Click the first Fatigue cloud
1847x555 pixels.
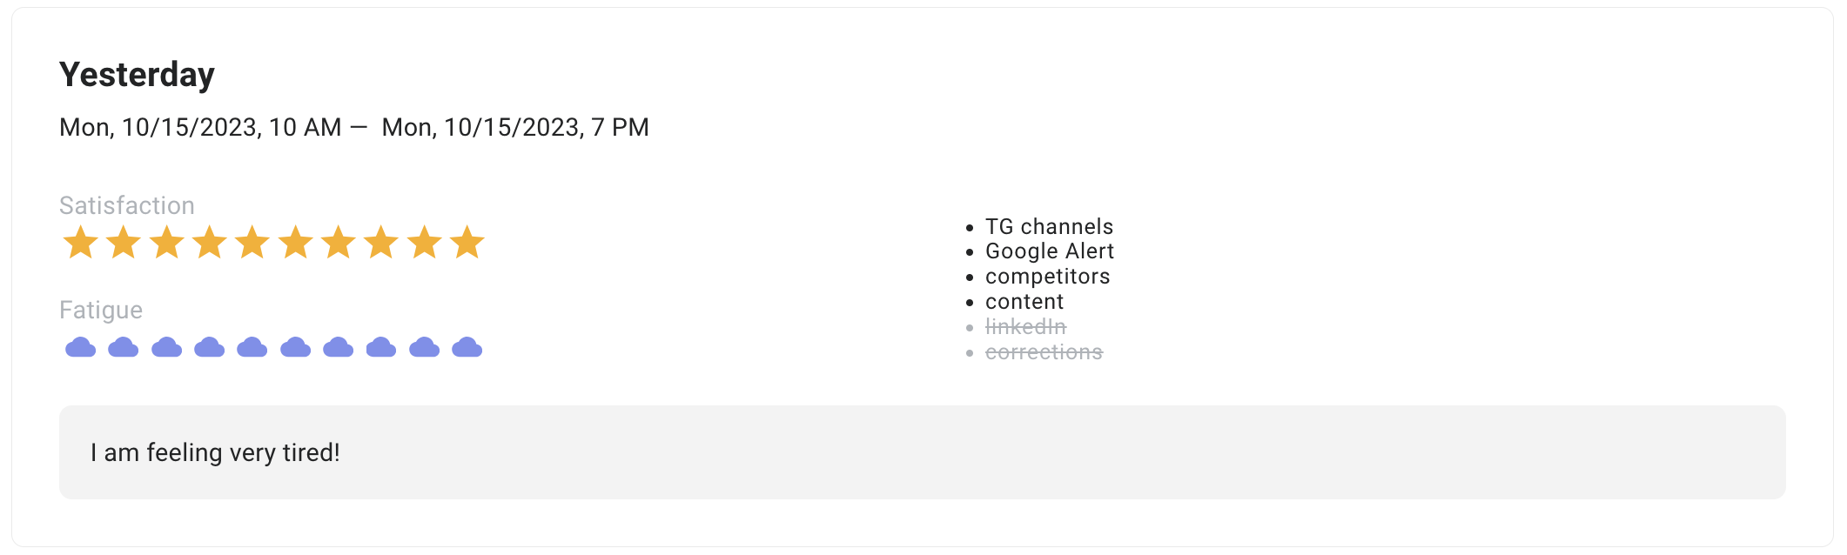[x=80, y=348]
